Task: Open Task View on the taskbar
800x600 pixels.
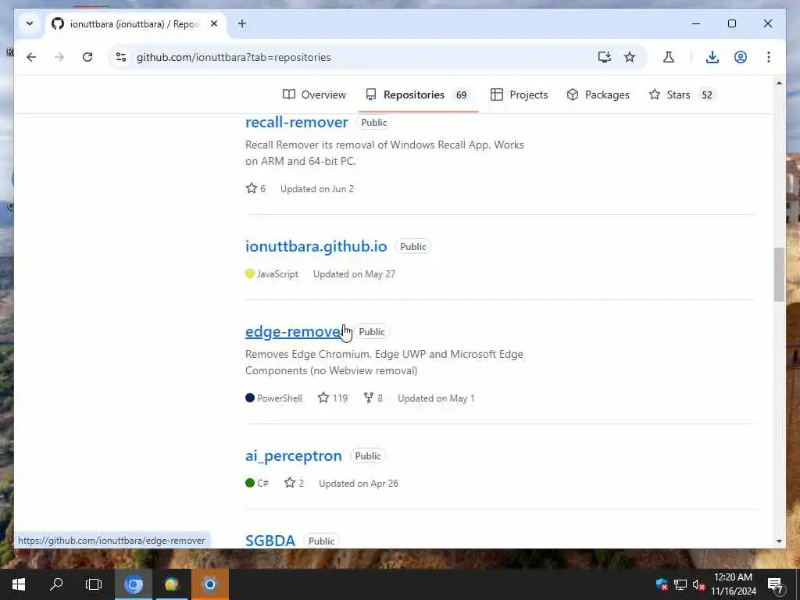Action: (x=94, y=584)
